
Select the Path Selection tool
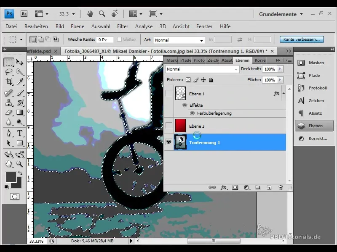point(9,143)
